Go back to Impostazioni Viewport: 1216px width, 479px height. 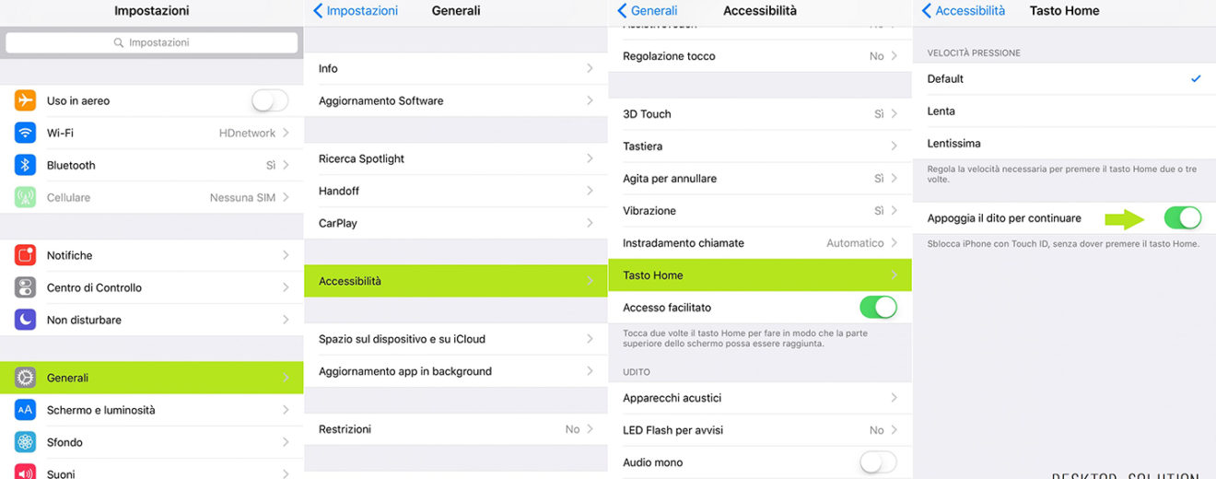coord(356,11)
